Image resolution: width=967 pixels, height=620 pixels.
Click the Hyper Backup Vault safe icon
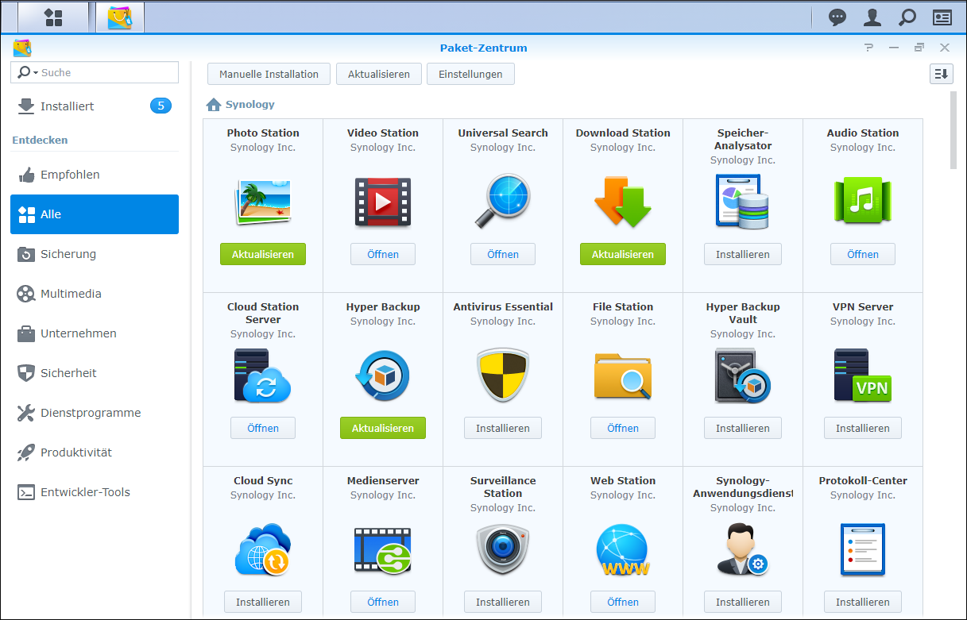pyautogui.click(x=743, y=375)
